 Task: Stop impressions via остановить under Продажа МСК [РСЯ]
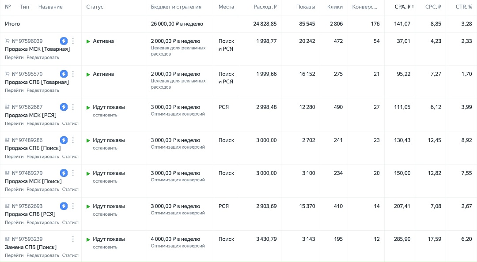click(105, 115)
